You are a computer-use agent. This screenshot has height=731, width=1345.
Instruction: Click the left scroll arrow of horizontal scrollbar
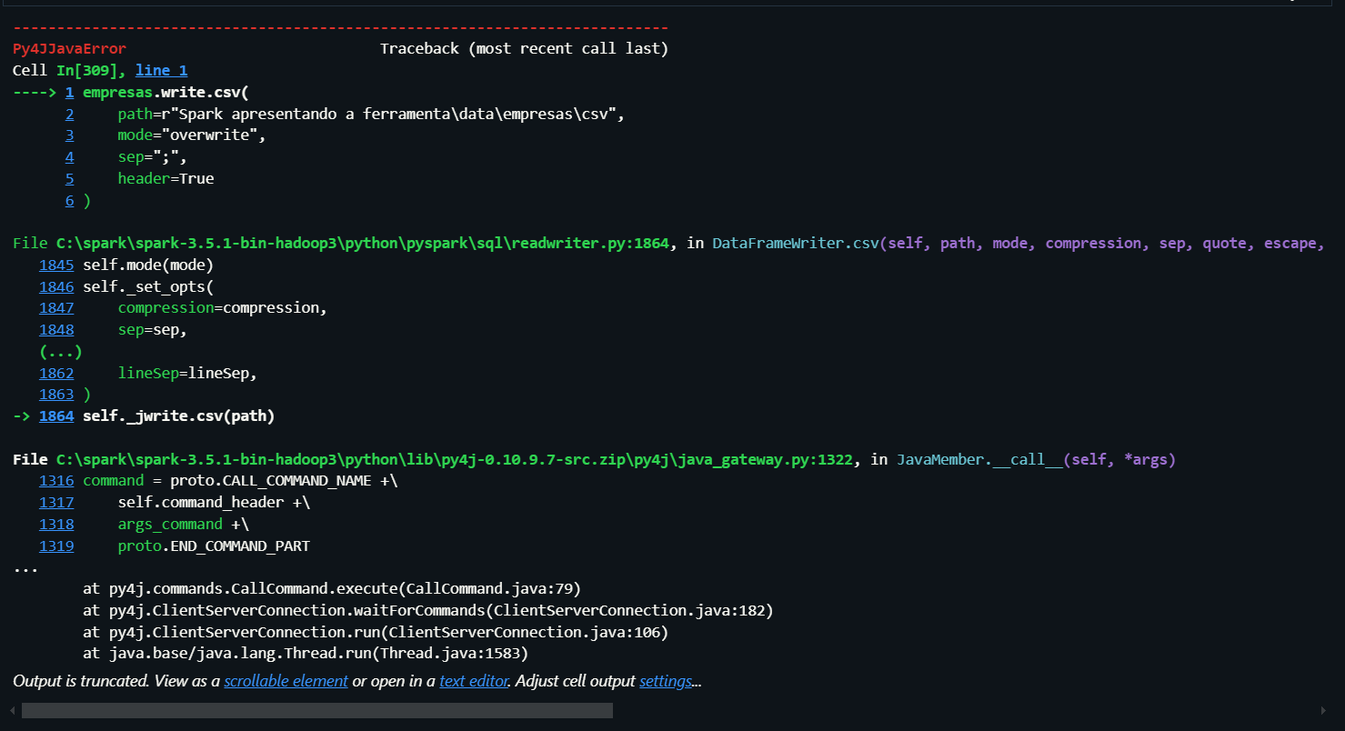click(x=11, y=710)
